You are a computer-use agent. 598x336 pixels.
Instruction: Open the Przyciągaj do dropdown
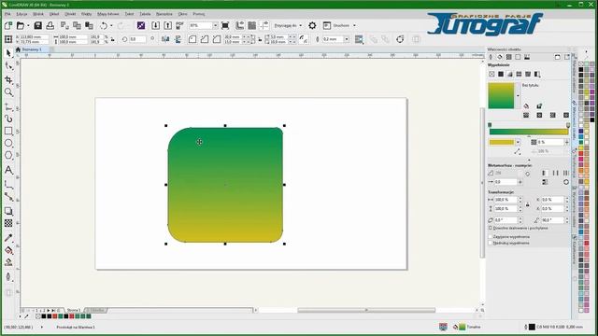coord(288,25)
